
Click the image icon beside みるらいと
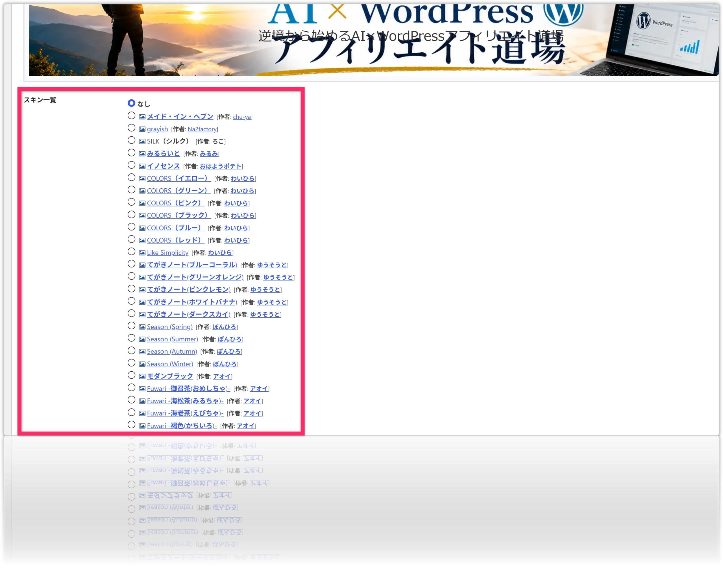point(142,154)
